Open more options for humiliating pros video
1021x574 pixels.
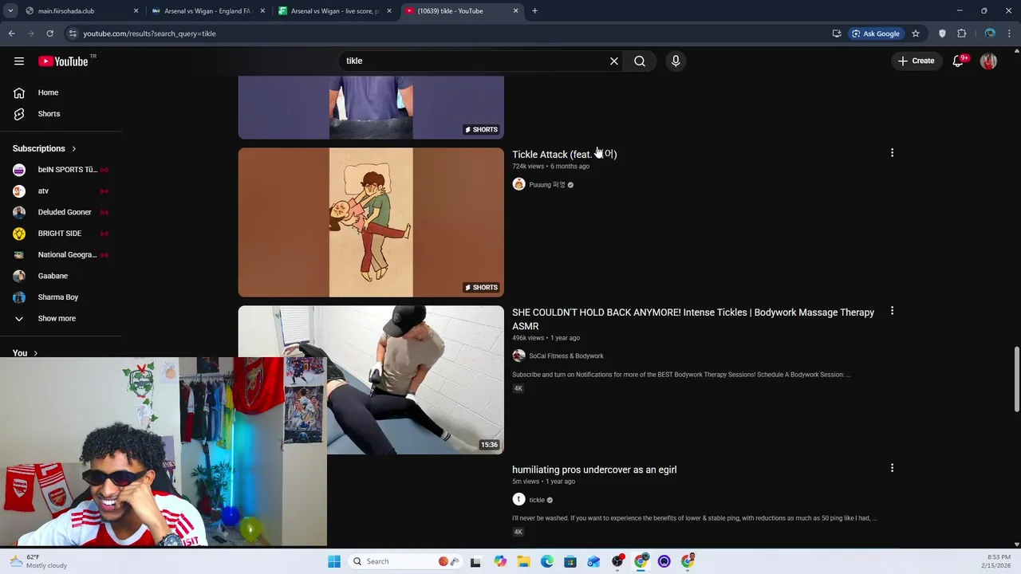[x=892, y=468]
